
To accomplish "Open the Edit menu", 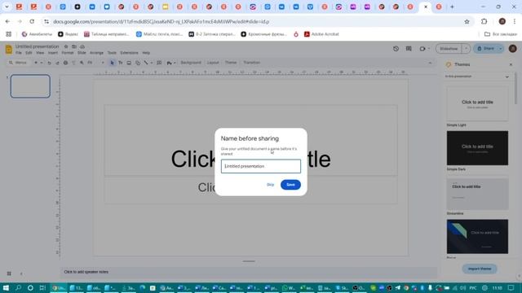I will tap(29, 53).
